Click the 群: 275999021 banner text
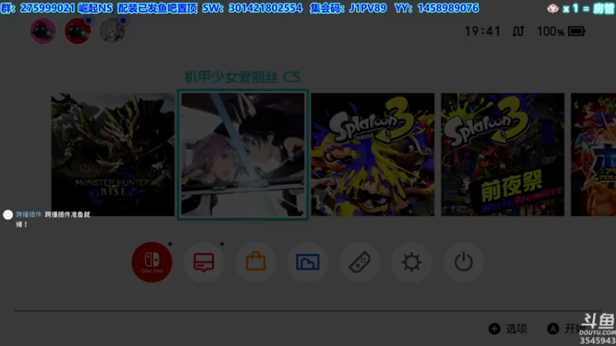616x346 pixels. [38, 8]
